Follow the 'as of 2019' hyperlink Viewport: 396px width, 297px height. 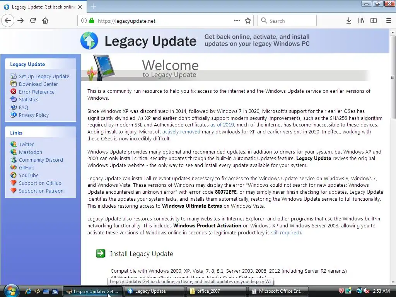(x=222, y=125)
